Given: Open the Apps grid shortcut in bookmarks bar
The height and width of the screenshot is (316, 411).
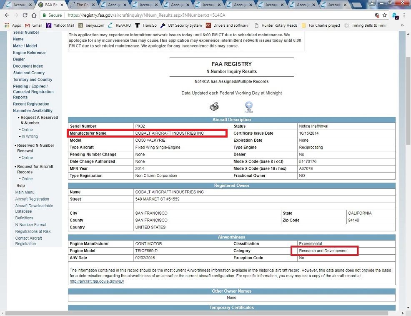Looking at the screenshot, I should tap(13, 25).
